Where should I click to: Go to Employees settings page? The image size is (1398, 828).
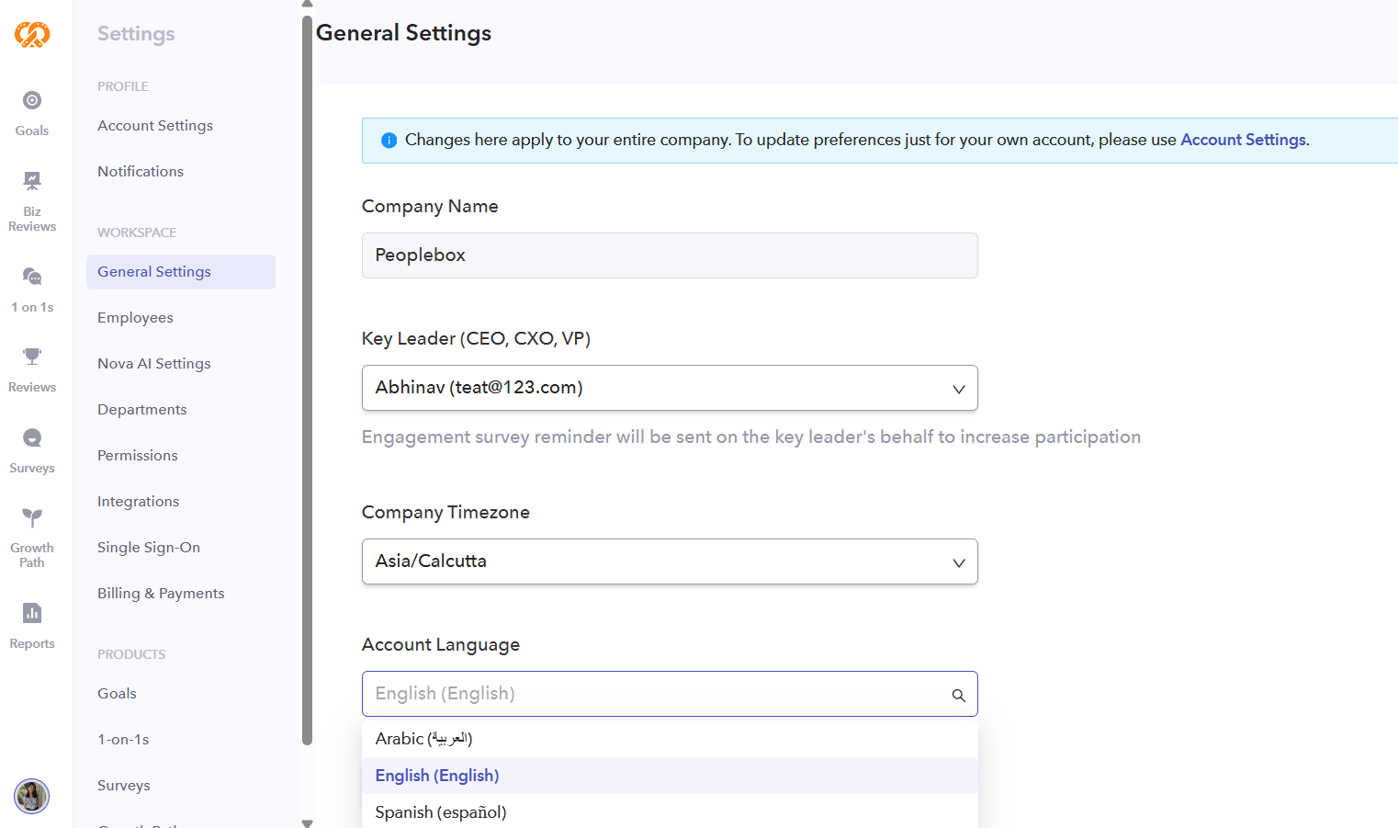point(135,318)
